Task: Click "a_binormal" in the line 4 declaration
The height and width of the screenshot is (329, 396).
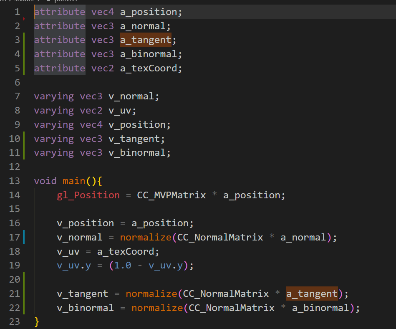Action: point(149,54)
